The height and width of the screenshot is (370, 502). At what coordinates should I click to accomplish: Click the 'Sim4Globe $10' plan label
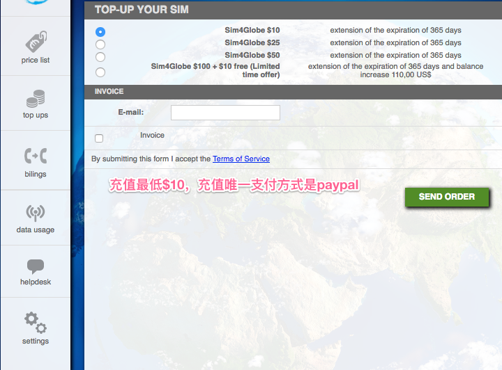point(252,30)
